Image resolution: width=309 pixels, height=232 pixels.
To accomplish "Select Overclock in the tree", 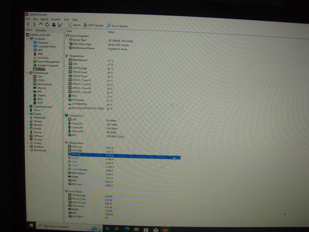I will (x=41, y=58).
